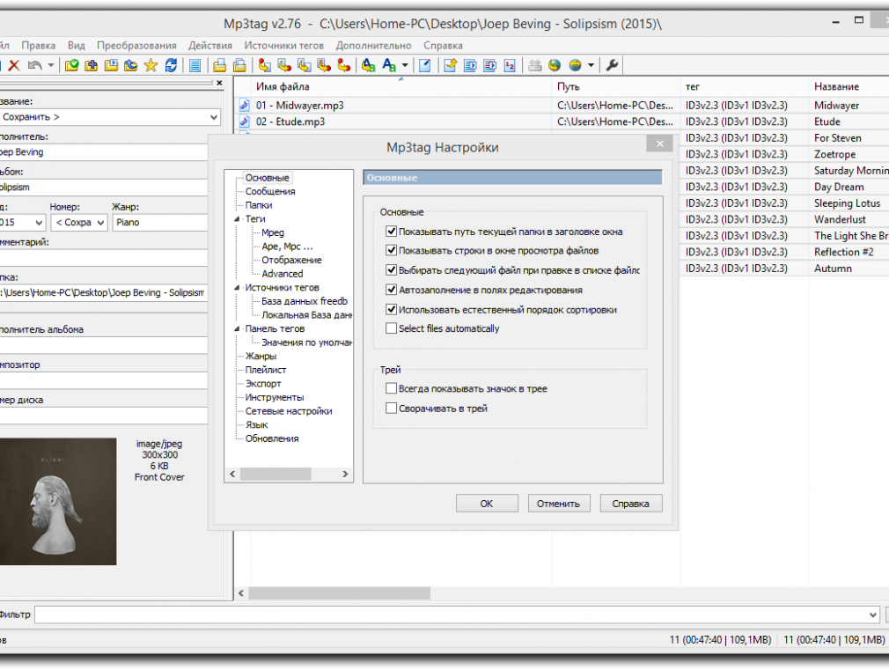
Task: Click the Aa actions icon with yellow arrow
Action: click(369, 65)
